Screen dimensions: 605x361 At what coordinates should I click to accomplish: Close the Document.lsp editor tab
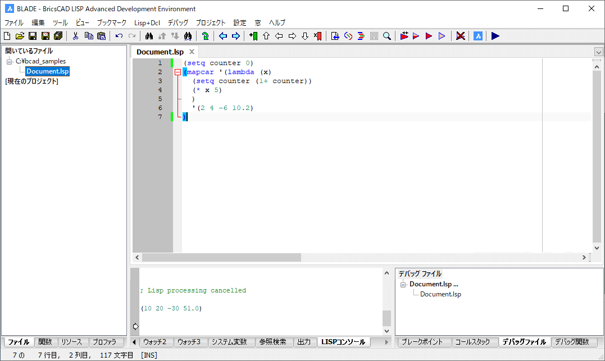[192, 52]
